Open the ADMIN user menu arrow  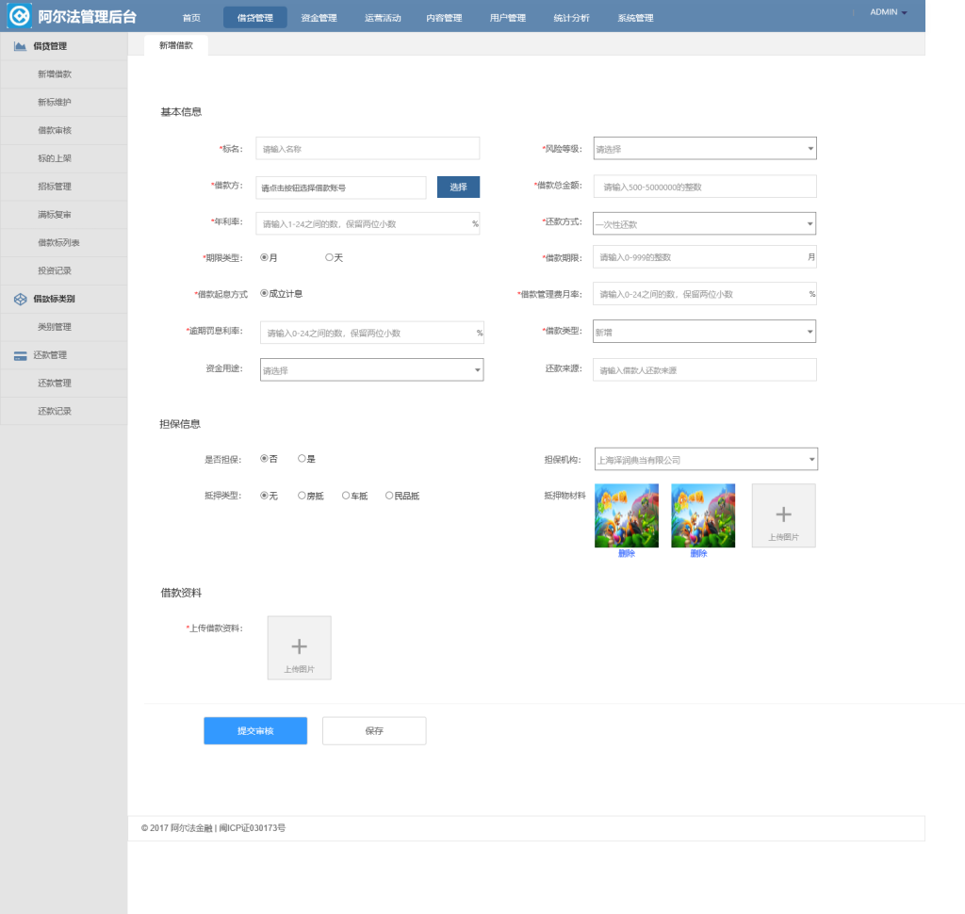(x=905, y=13)
